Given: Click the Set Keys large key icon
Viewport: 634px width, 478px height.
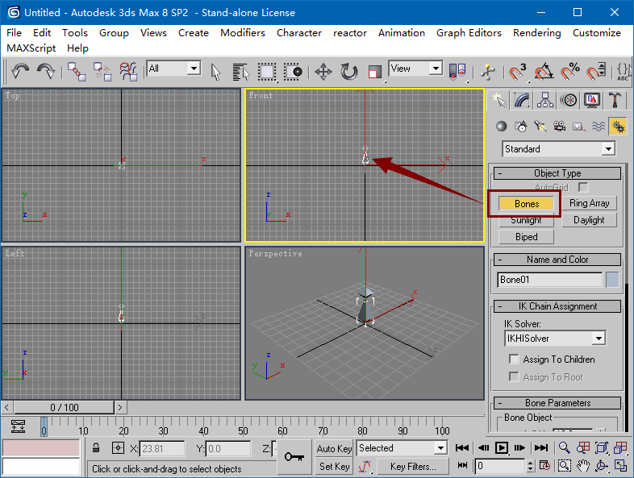Looking at the screenshot, I should click(x=294, y=456).
